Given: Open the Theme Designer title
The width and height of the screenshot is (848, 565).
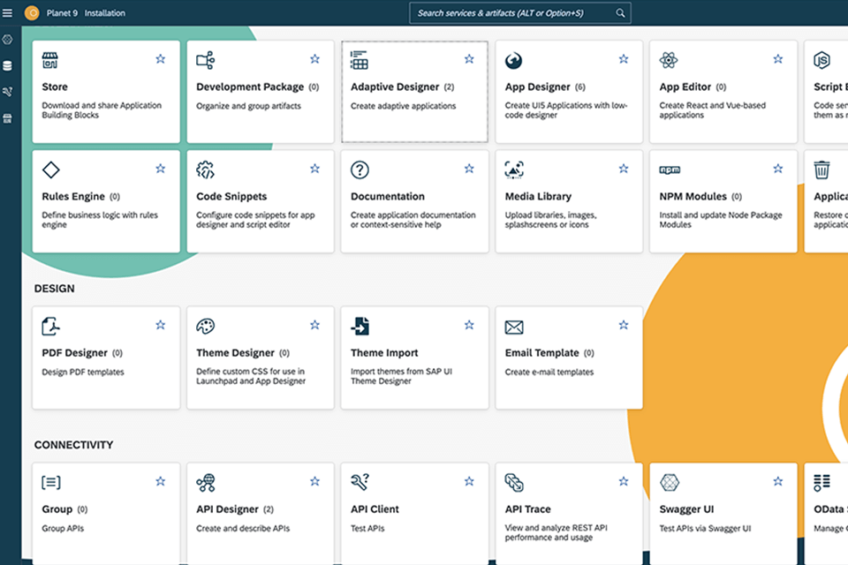Looking at the screenshot, I should click(235, 353).
